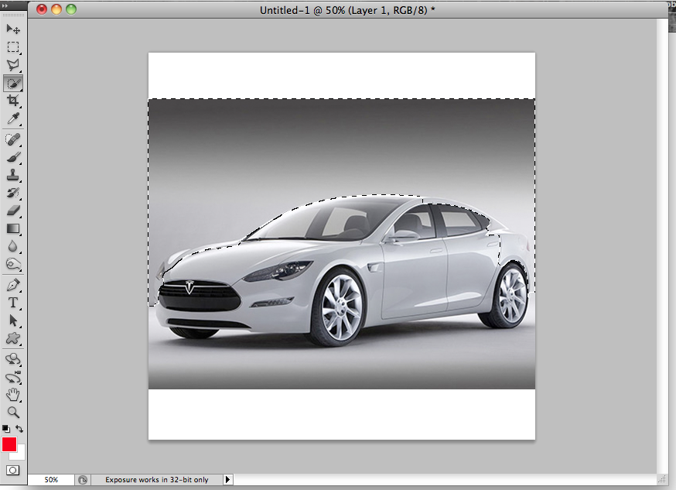Open the red foreground color picker

point(9,444)
